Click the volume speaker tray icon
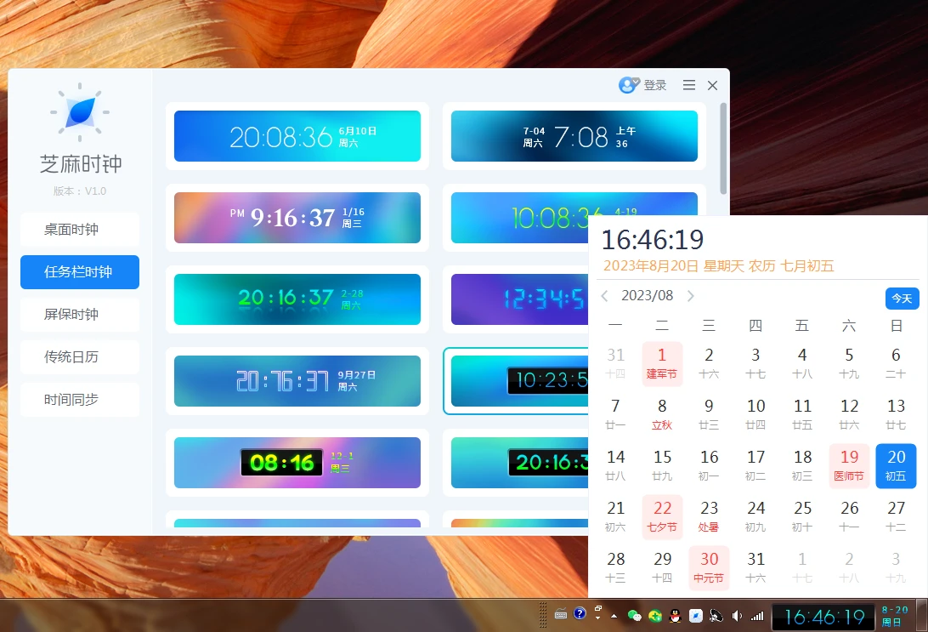 click(737, 615)
